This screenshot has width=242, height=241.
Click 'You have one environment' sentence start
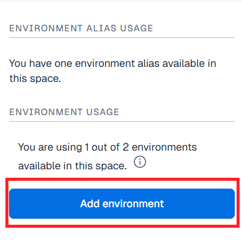(x=71, y=63)
